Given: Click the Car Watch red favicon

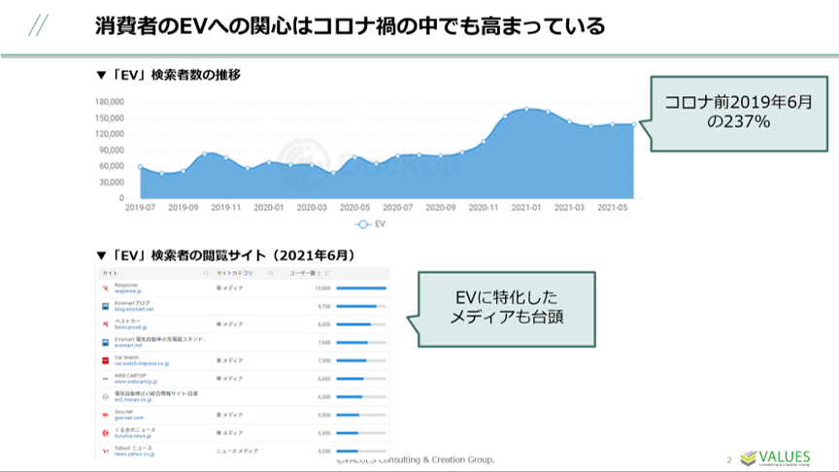Looking at the screenshot, I should click(x=105, y=360).
